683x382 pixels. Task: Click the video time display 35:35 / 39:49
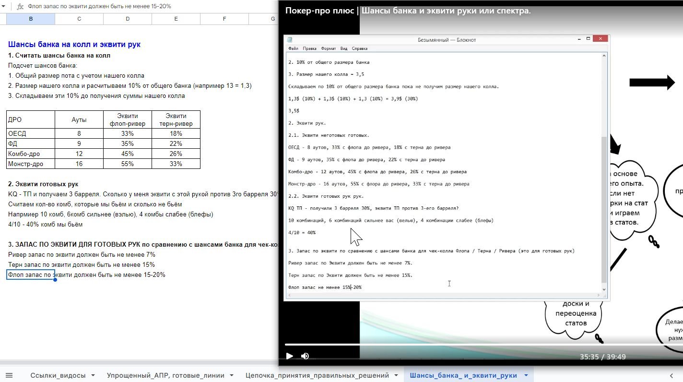(602, 357)
